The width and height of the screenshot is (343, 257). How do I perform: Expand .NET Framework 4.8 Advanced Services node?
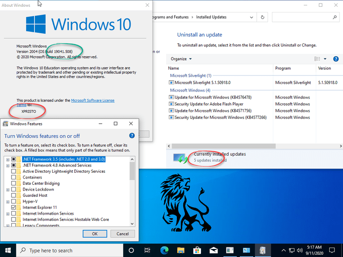(8, 166)
